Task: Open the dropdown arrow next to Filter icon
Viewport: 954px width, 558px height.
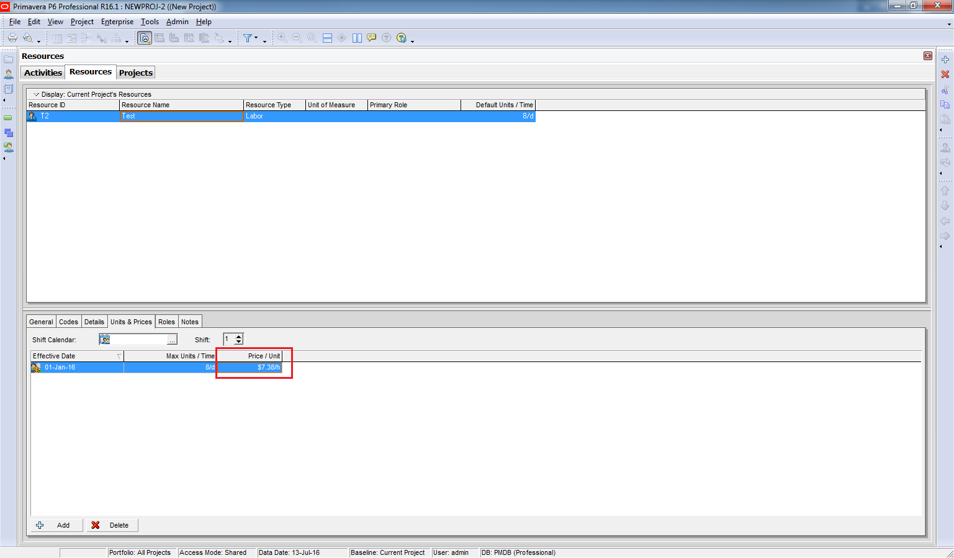Action: pos(256,38)
